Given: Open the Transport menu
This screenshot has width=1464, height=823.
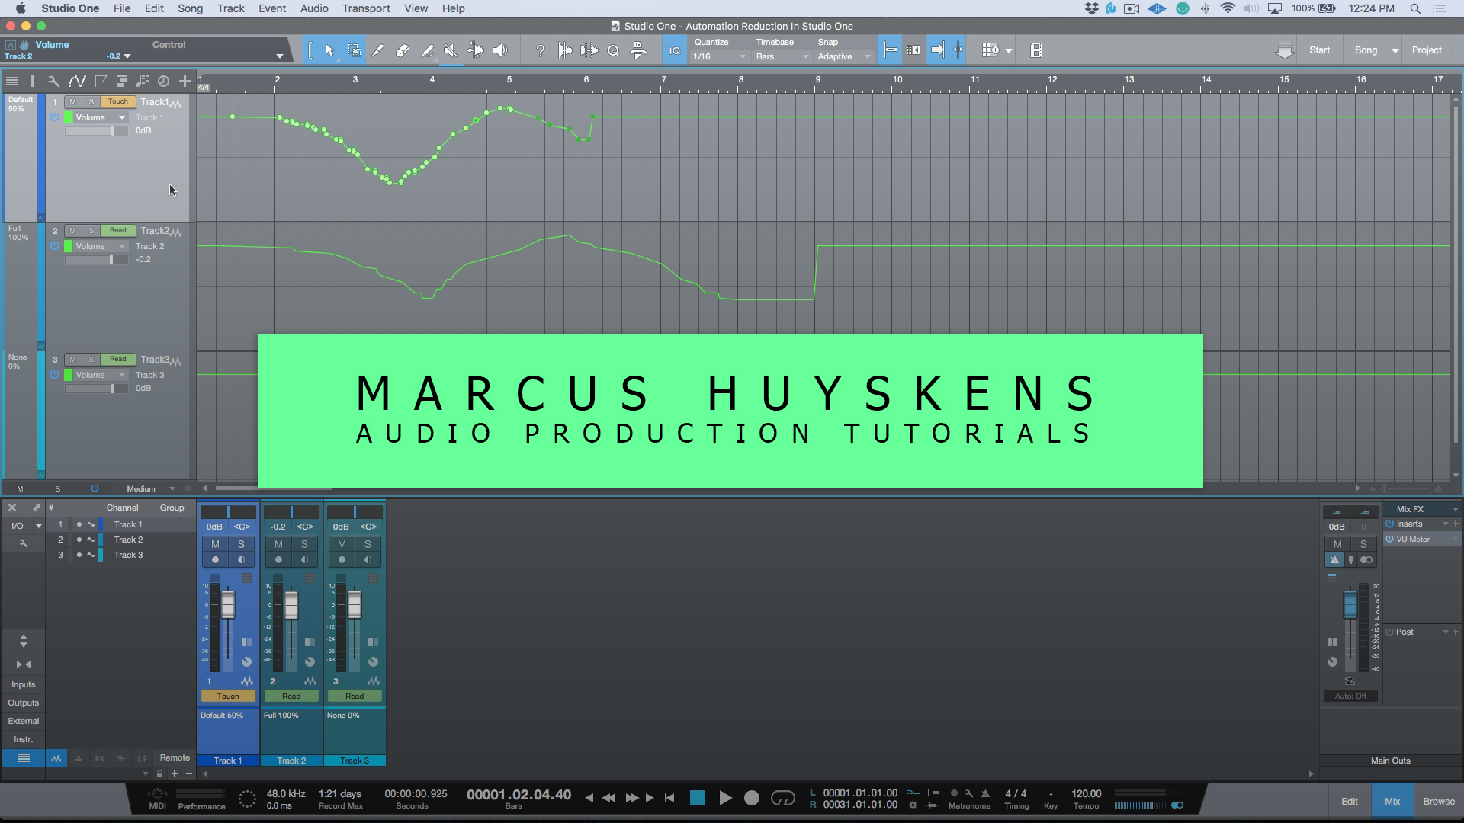Looking at the screenshot, I should pyautogui.click(x=366, y=8).
